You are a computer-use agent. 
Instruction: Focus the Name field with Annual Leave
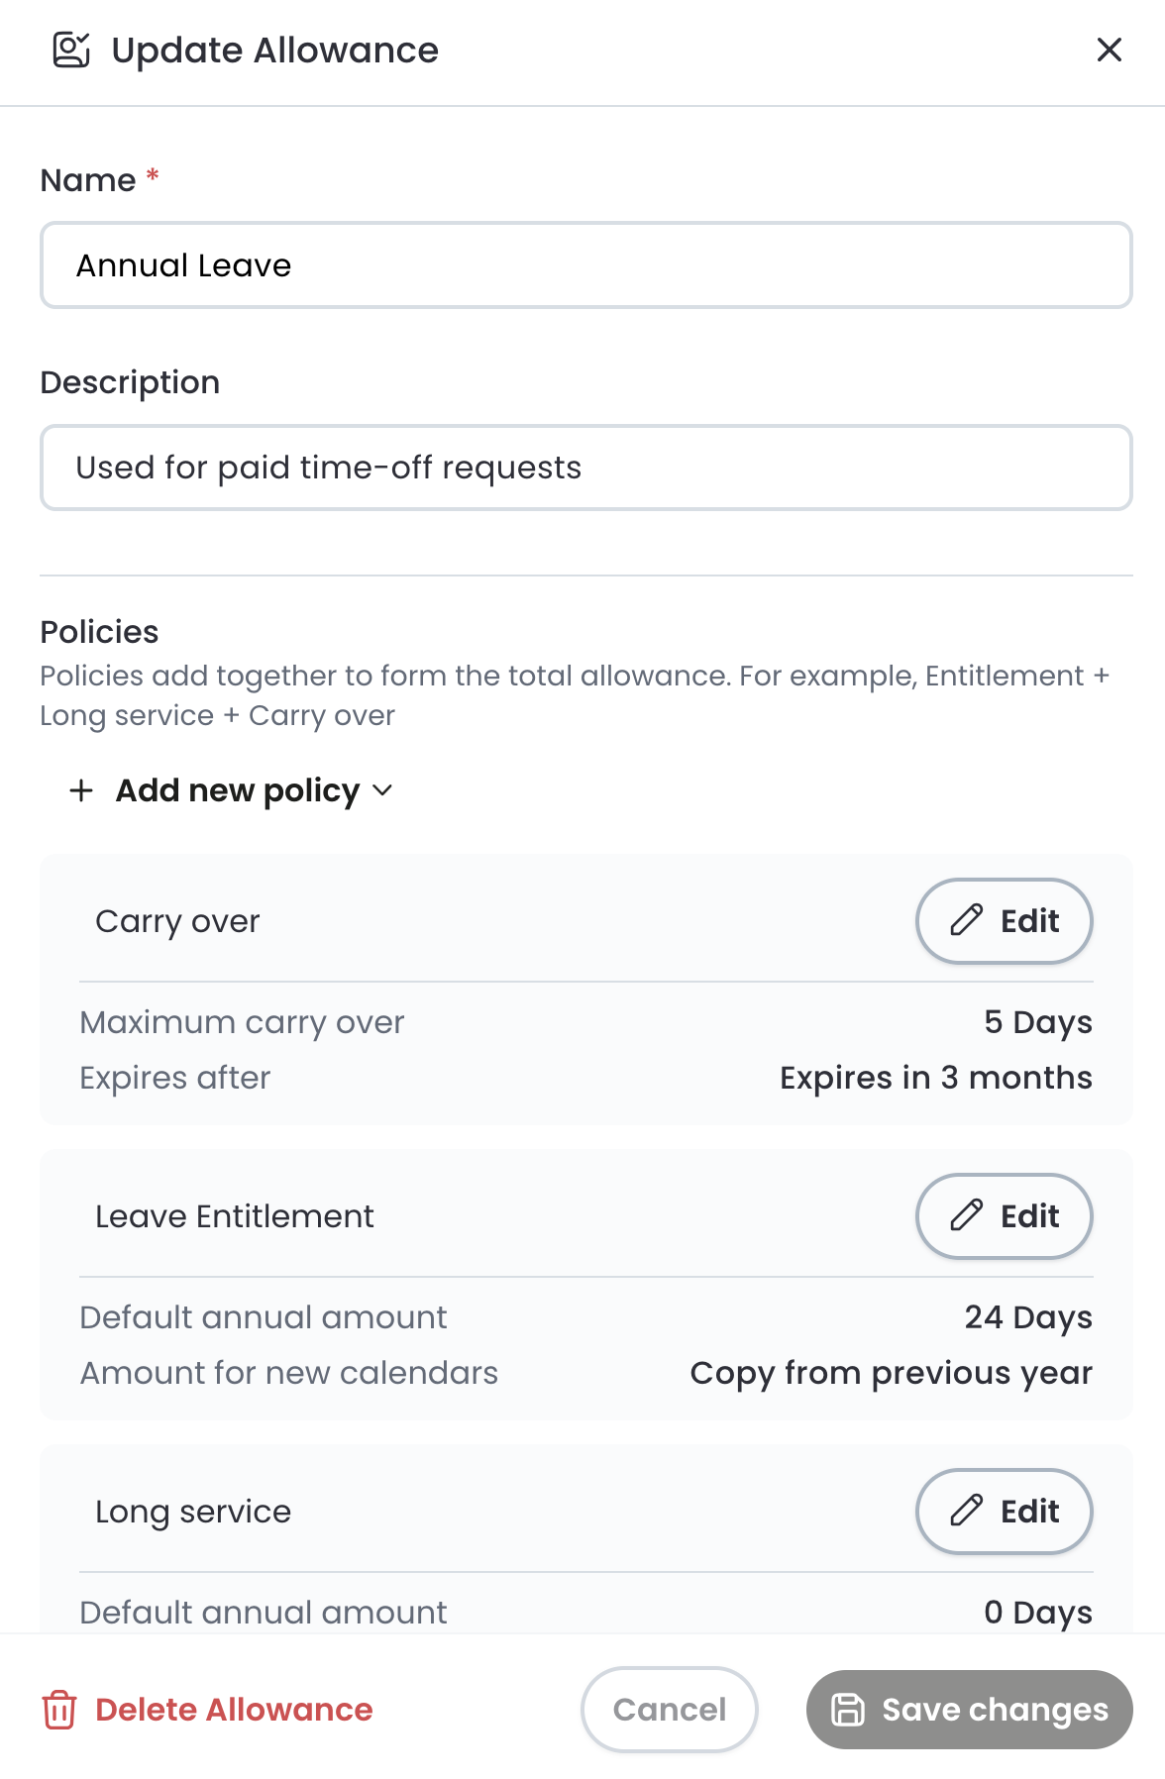pyautogui.click(x=586, y=264)
